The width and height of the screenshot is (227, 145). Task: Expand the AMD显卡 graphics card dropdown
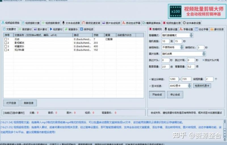coord(190,86)
